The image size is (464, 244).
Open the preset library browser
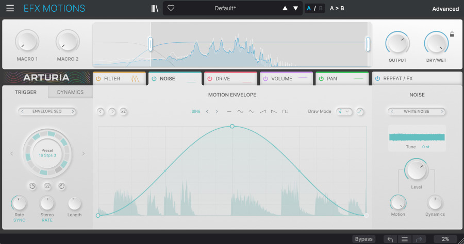tap(155, 8)
